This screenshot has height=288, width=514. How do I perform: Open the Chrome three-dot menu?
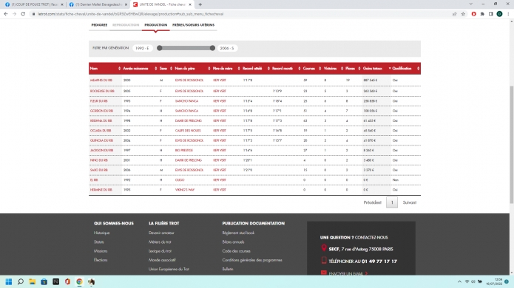[x=508, y=14]
